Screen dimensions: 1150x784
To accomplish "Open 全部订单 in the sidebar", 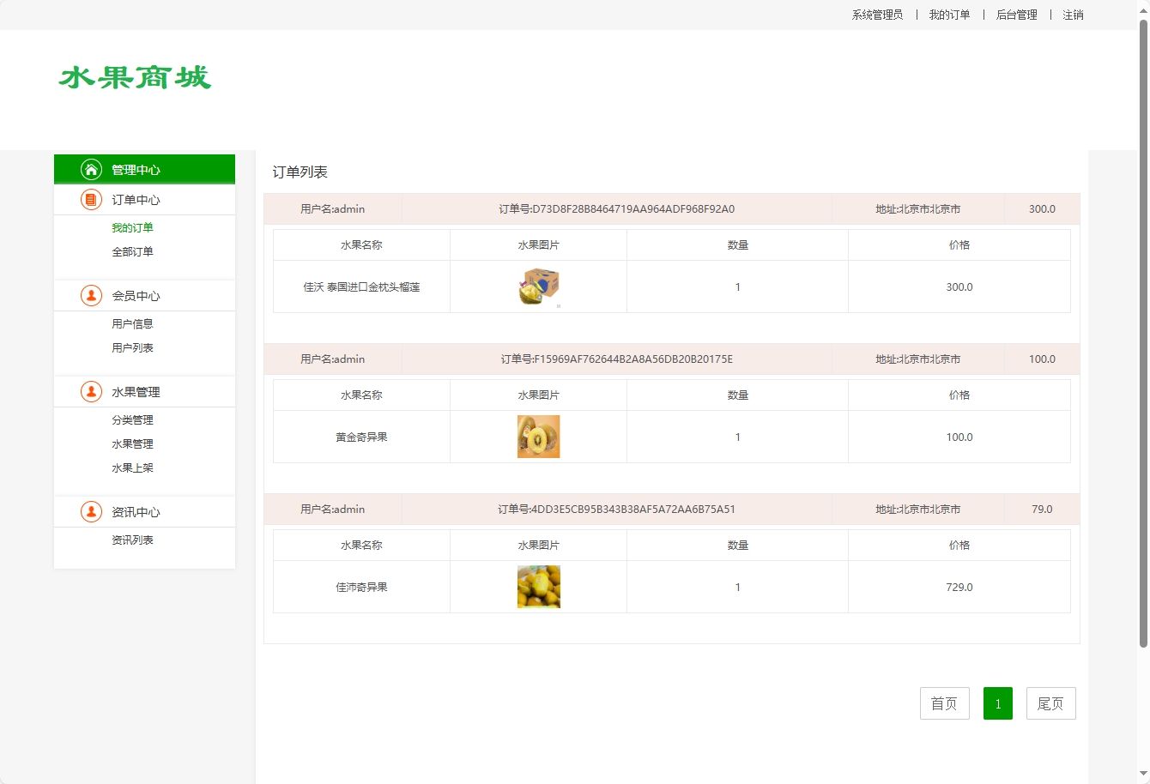I will click(x=132, y=251).
